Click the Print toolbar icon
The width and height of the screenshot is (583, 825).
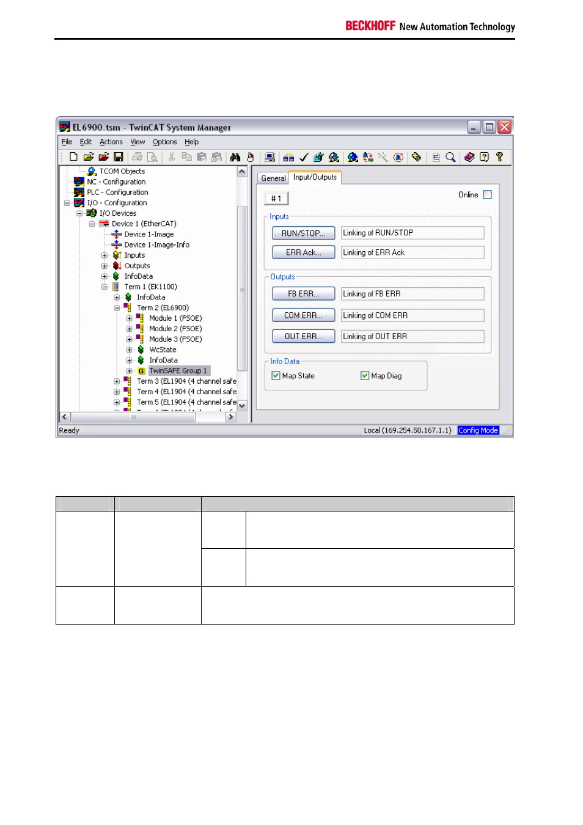point(137,157)
